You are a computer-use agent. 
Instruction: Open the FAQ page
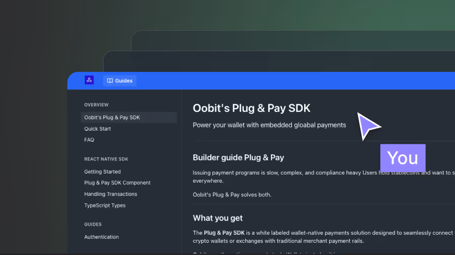click(89, 140)
